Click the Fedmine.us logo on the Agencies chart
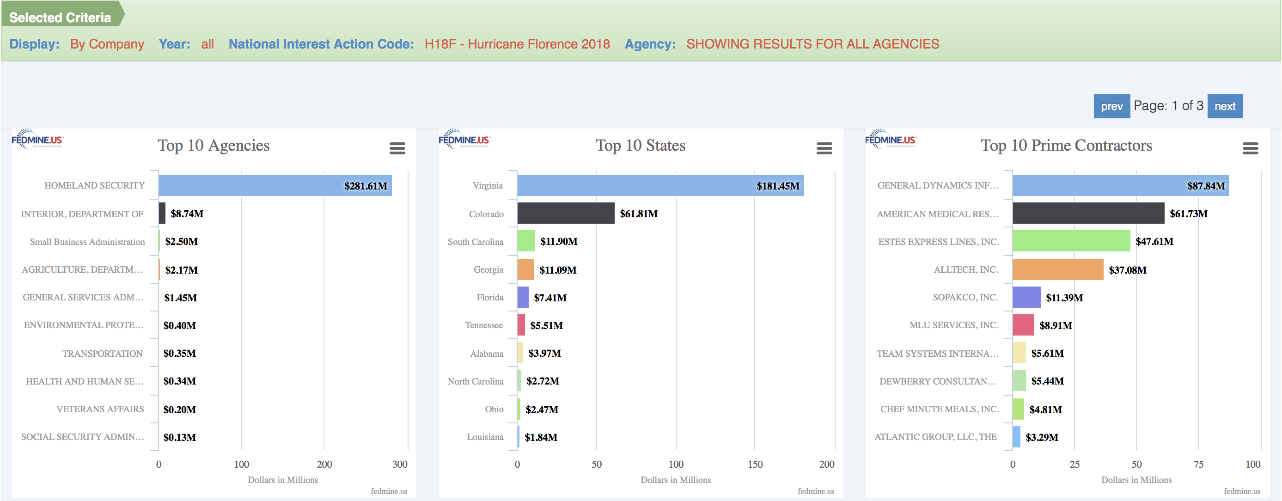The width and height of the screenshot is (1282, 501). tap(37, 139)
